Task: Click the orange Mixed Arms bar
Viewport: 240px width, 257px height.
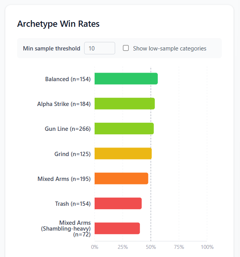Action: (x=121, y=179)
